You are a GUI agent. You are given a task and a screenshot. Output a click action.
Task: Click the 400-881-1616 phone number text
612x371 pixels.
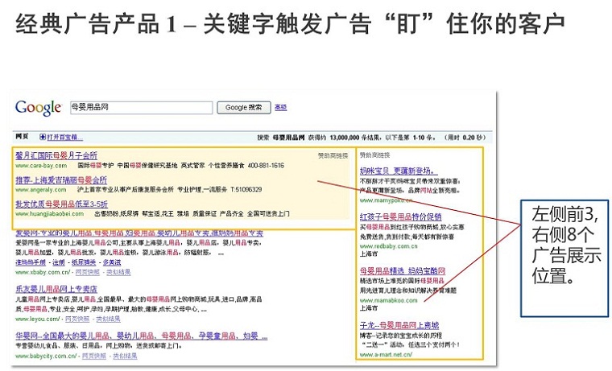tap(266, 166)
